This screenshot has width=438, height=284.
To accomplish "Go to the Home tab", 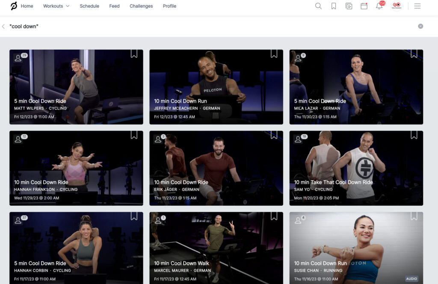I will 27,6.
